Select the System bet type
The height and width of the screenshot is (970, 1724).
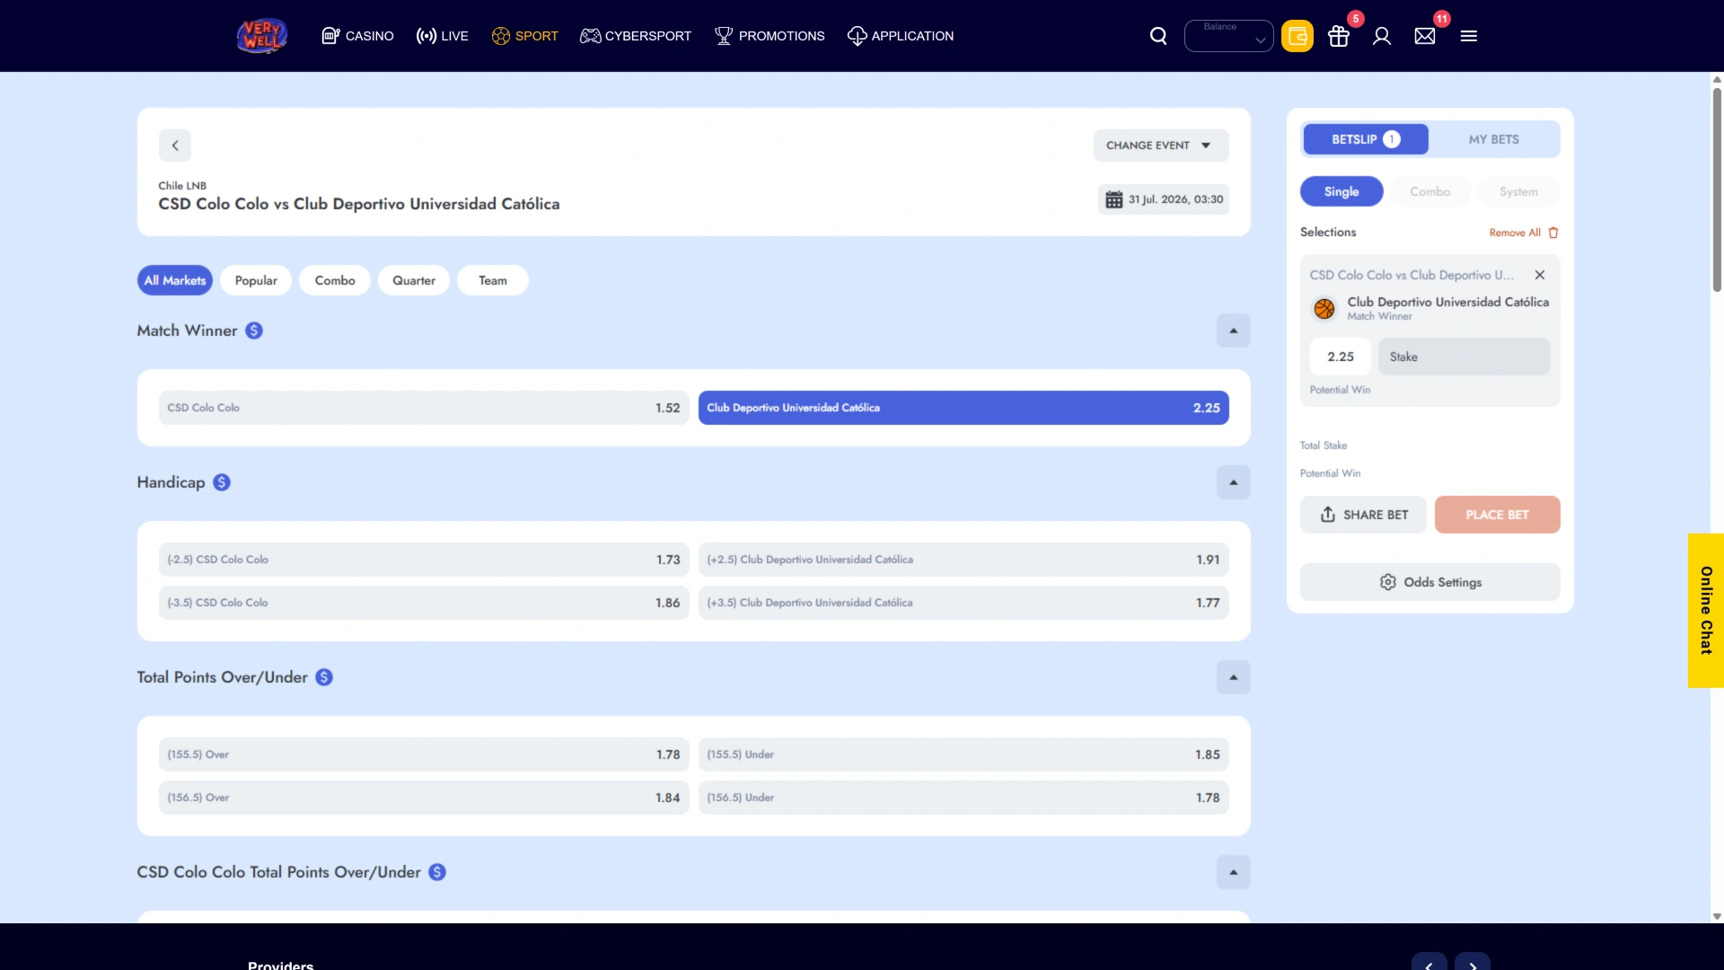click(1518, 191)
